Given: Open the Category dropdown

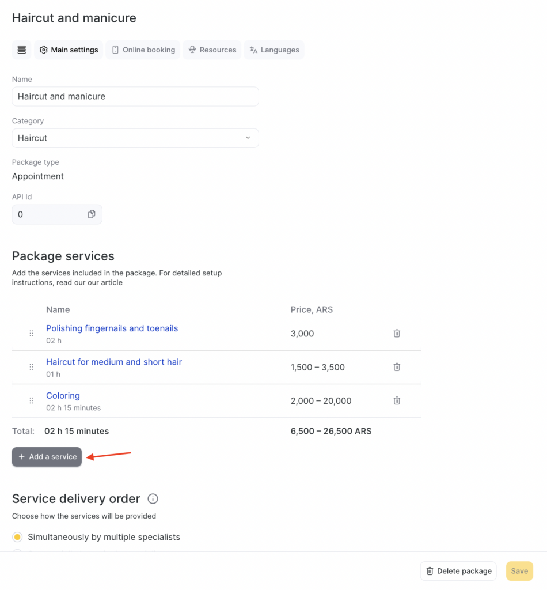Looking at the screenshot, I should pyautogui.click(x=135, y=138).
